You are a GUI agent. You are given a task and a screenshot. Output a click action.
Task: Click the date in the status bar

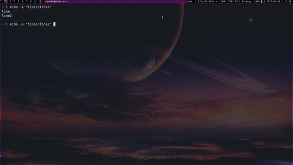click(x=273, y=1)
